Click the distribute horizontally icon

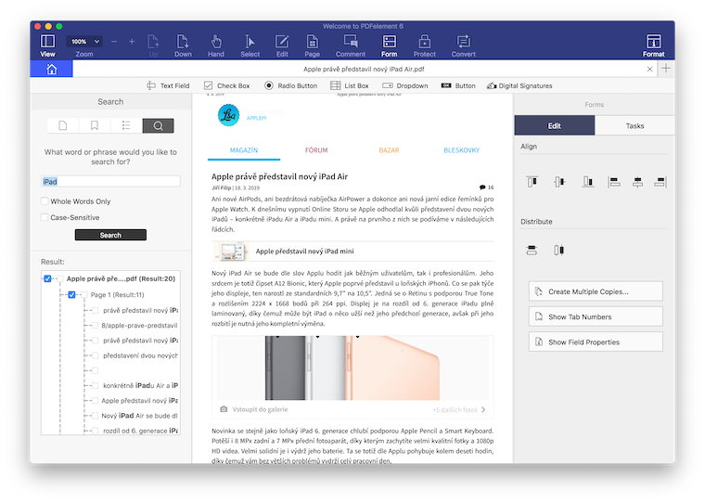coord(558,251)
